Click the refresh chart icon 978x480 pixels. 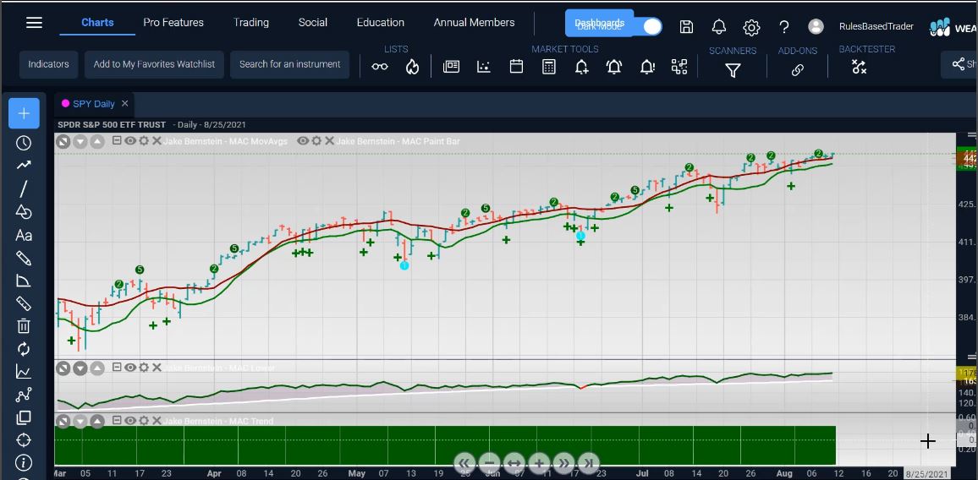pyautogui.click(x=24, y=349)
